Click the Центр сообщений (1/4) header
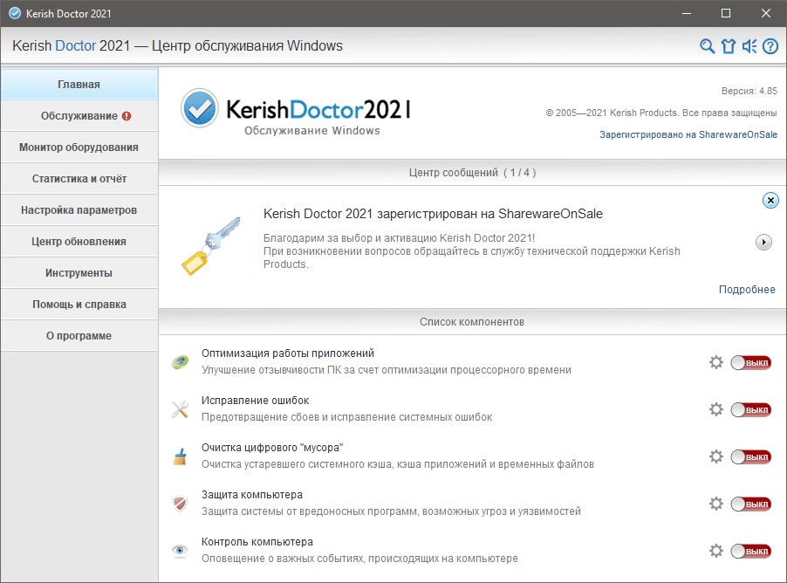The height and width of the screenshot is (583, 787). click(x=472, y=173)
